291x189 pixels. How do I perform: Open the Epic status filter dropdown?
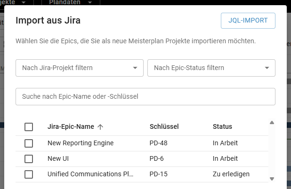point(211,68)
